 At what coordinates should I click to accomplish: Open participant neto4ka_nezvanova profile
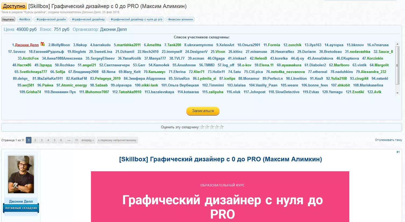coord(288,72)
